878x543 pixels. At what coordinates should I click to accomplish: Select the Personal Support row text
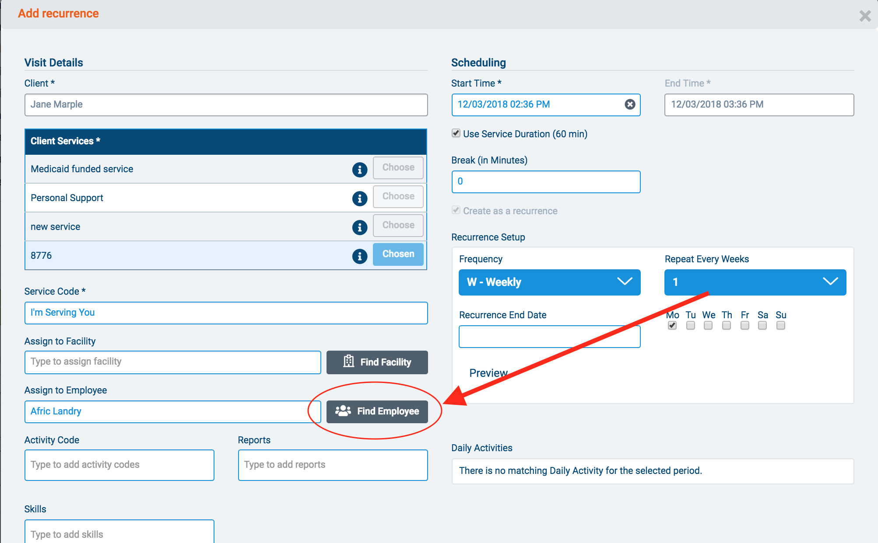[67, 198]
